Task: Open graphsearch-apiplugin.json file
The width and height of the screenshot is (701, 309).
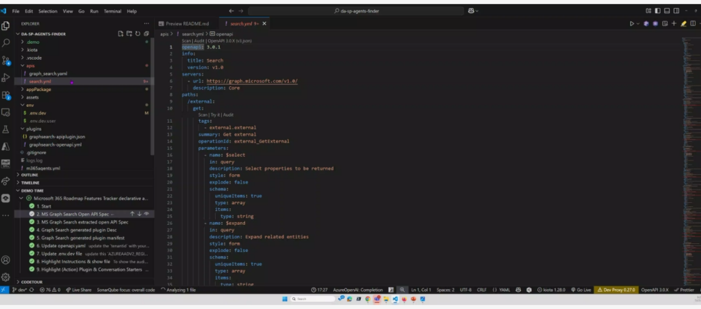Action: point(57,137)
